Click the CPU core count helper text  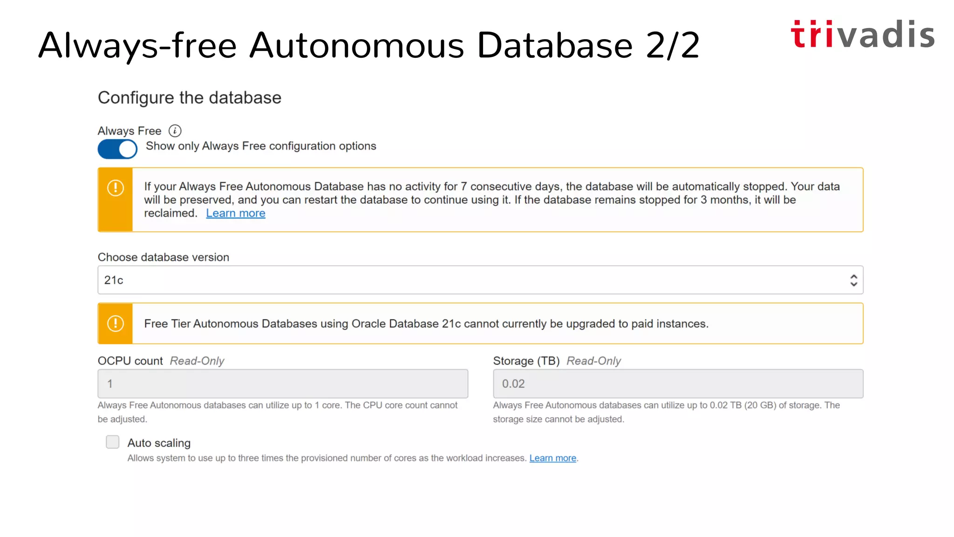278,412
